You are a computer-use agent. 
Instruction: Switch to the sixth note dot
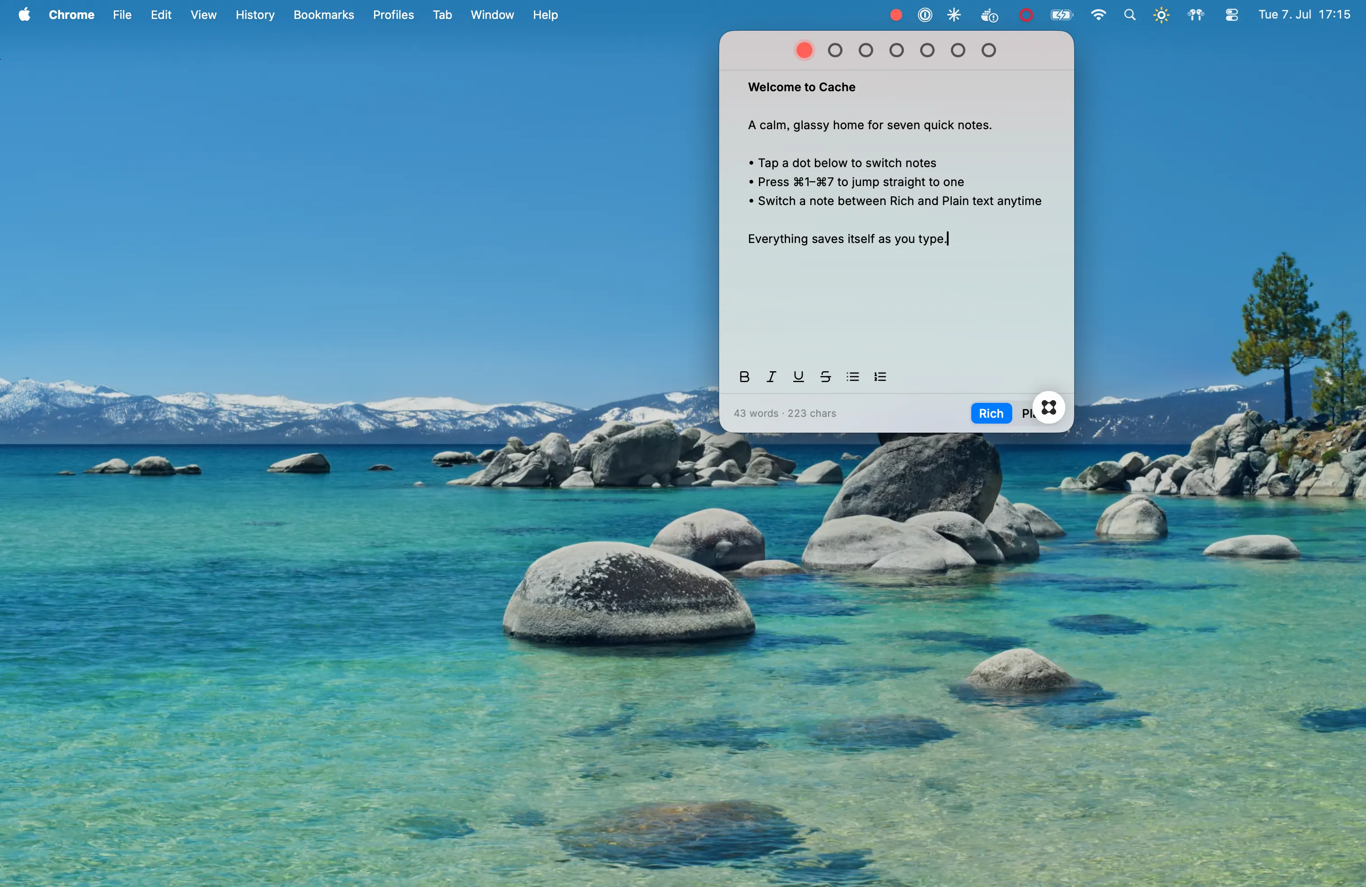coord(958,51)
